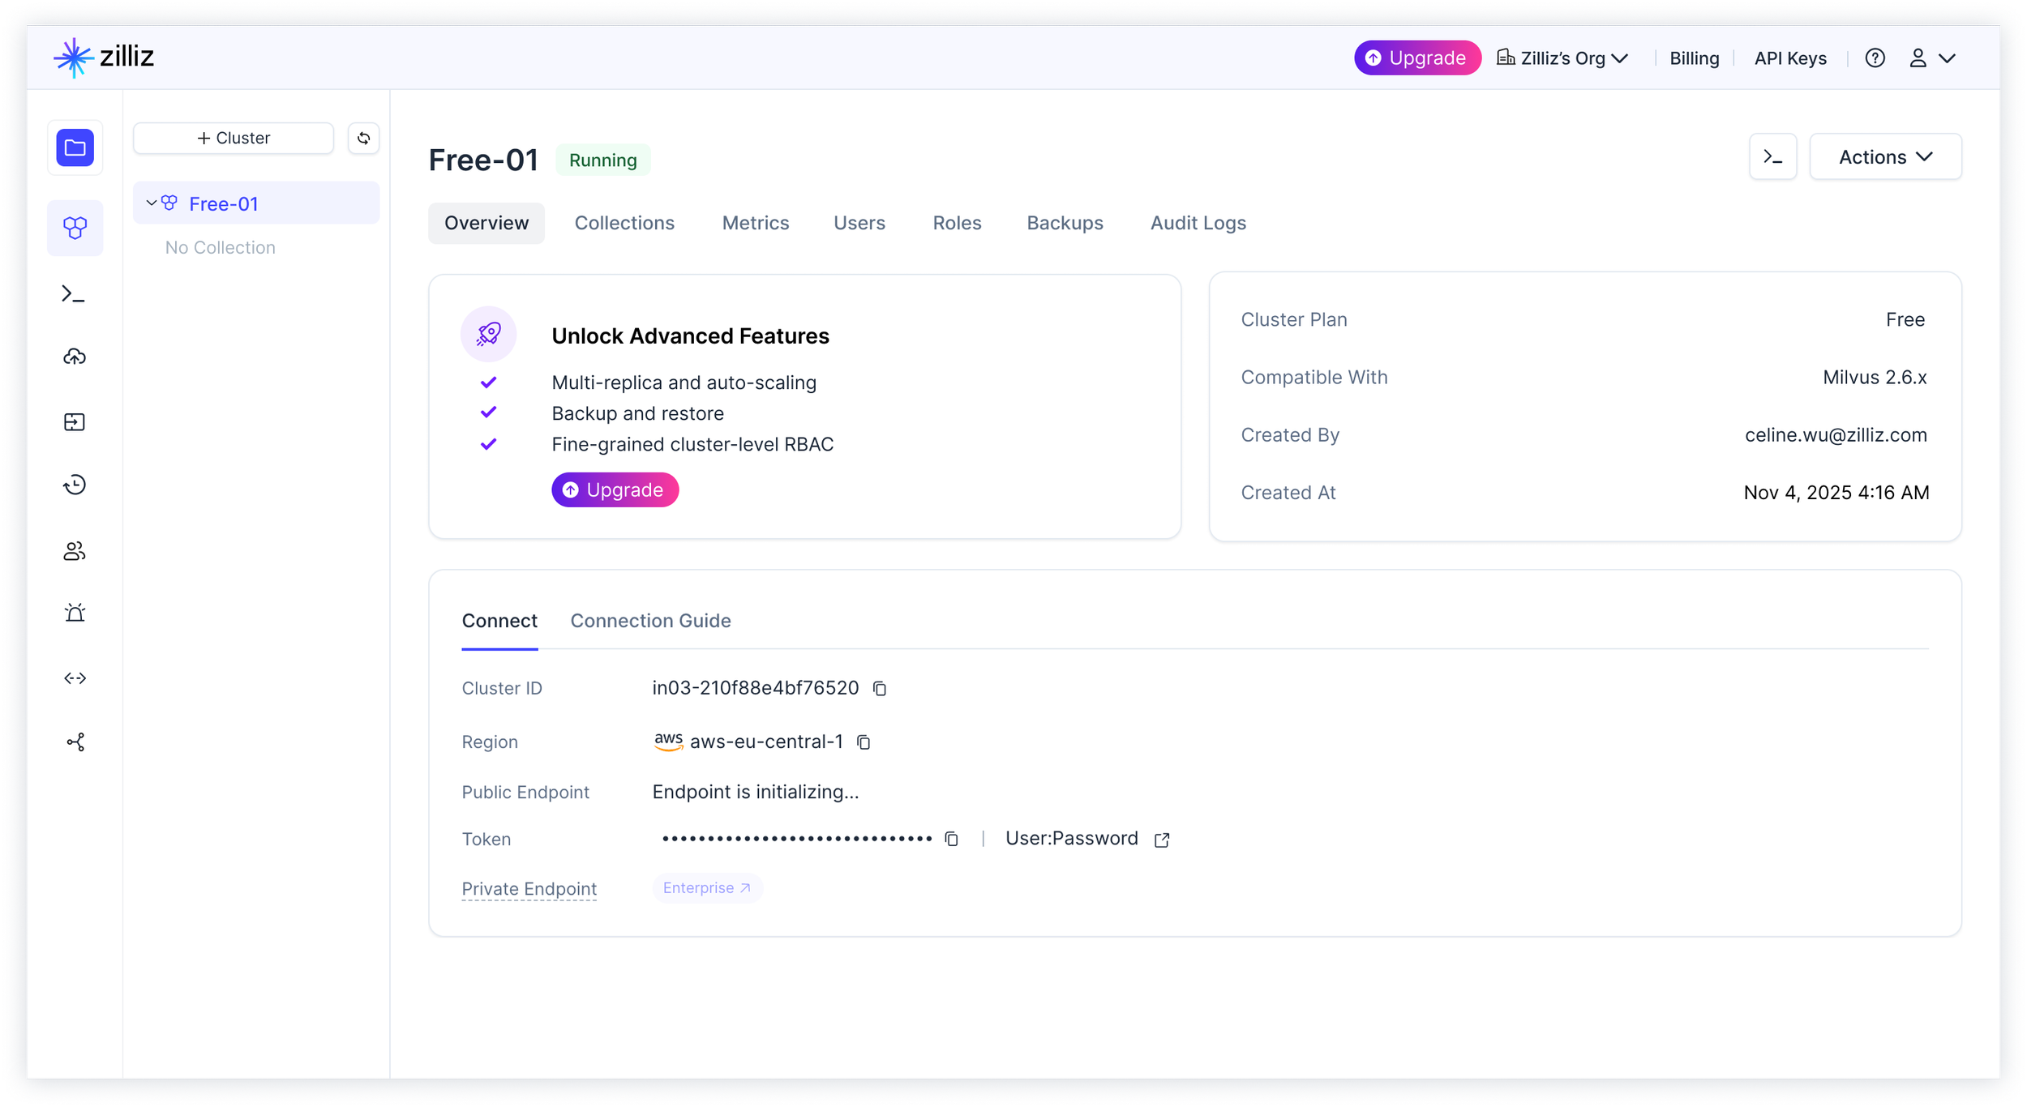Open the alerts siren icon in sidebar
This screenshot has height=1107, width=2027.
[x=75, y=613]
